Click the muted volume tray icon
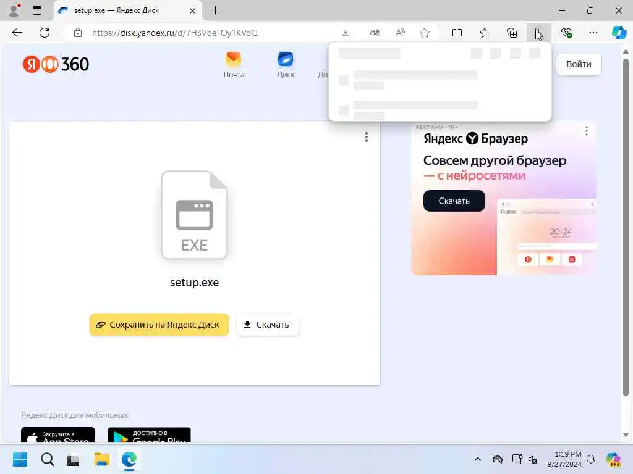633x474 pixels. [x=533, y=459]
